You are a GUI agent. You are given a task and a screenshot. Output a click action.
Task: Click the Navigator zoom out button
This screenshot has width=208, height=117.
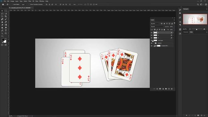pyautogui.click(x=190, y=29)
